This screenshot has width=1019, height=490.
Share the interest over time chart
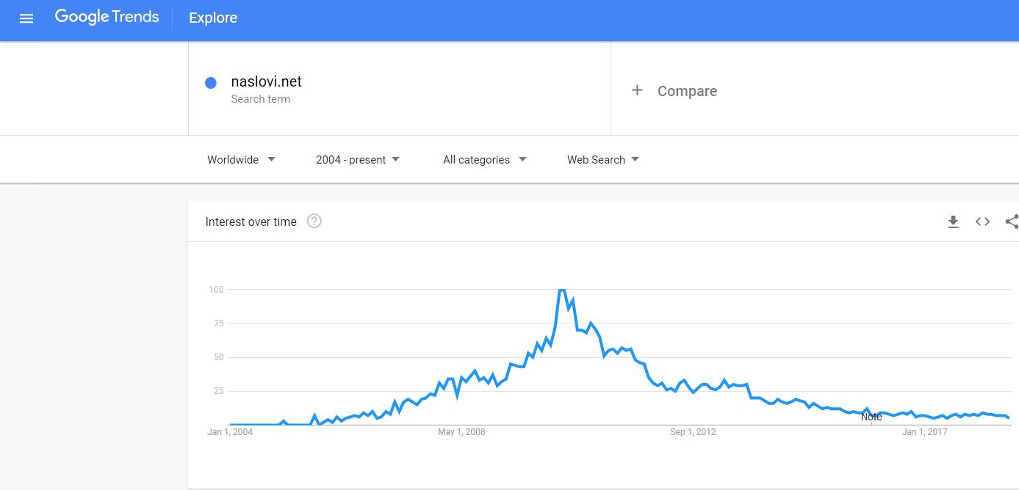pos(1012,222)
